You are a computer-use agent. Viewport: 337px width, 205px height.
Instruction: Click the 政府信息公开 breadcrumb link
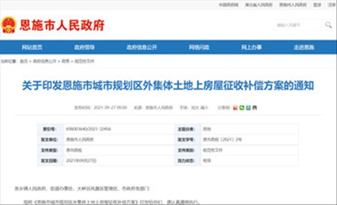tap(44, 61)
